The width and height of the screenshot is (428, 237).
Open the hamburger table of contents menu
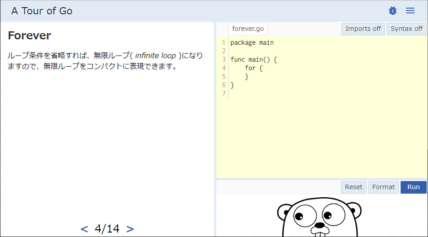(410, 11)
